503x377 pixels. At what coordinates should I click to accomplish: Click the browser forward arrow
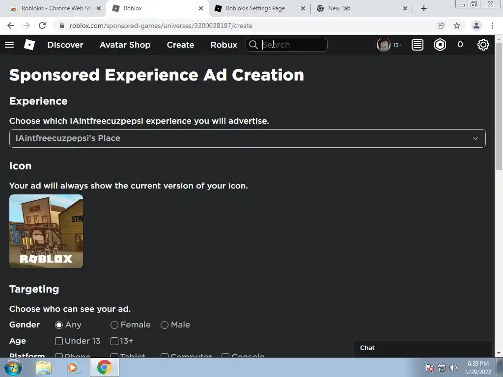(x=27, y=26)
